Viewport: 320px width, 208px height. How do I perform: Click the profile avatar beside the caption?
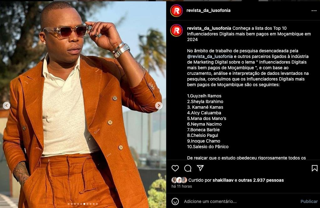176,30
